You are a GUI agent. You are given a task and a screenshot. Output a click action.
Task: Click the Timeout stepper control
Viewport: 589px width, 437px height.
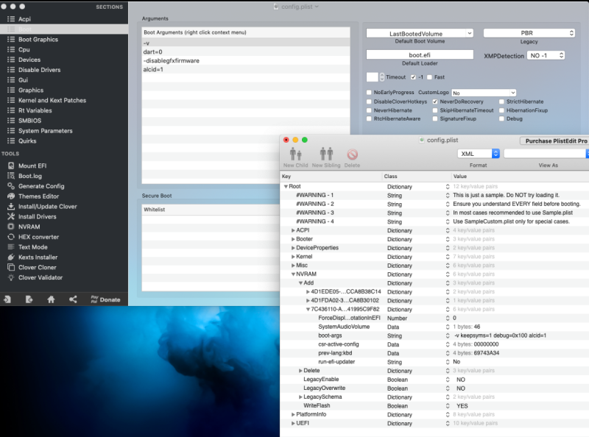[x=381, y=77]
